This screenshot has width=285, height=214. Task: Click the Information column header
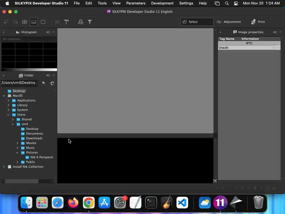click(261, 39)
